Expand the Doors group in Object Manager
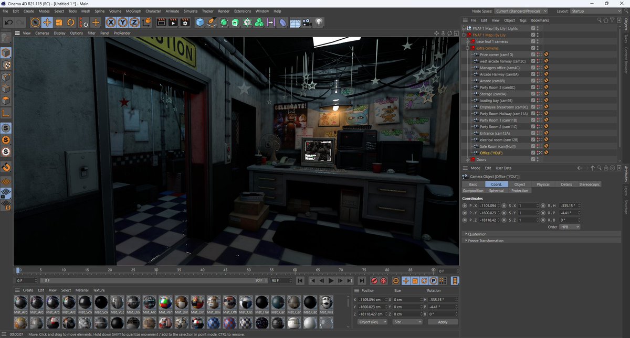630x338 pixels. pyautogui.click(x=468, y=159)
